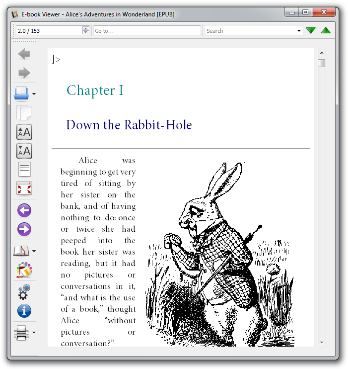
Task: Go to next page with purple right arrow
Action: point(24,229)
